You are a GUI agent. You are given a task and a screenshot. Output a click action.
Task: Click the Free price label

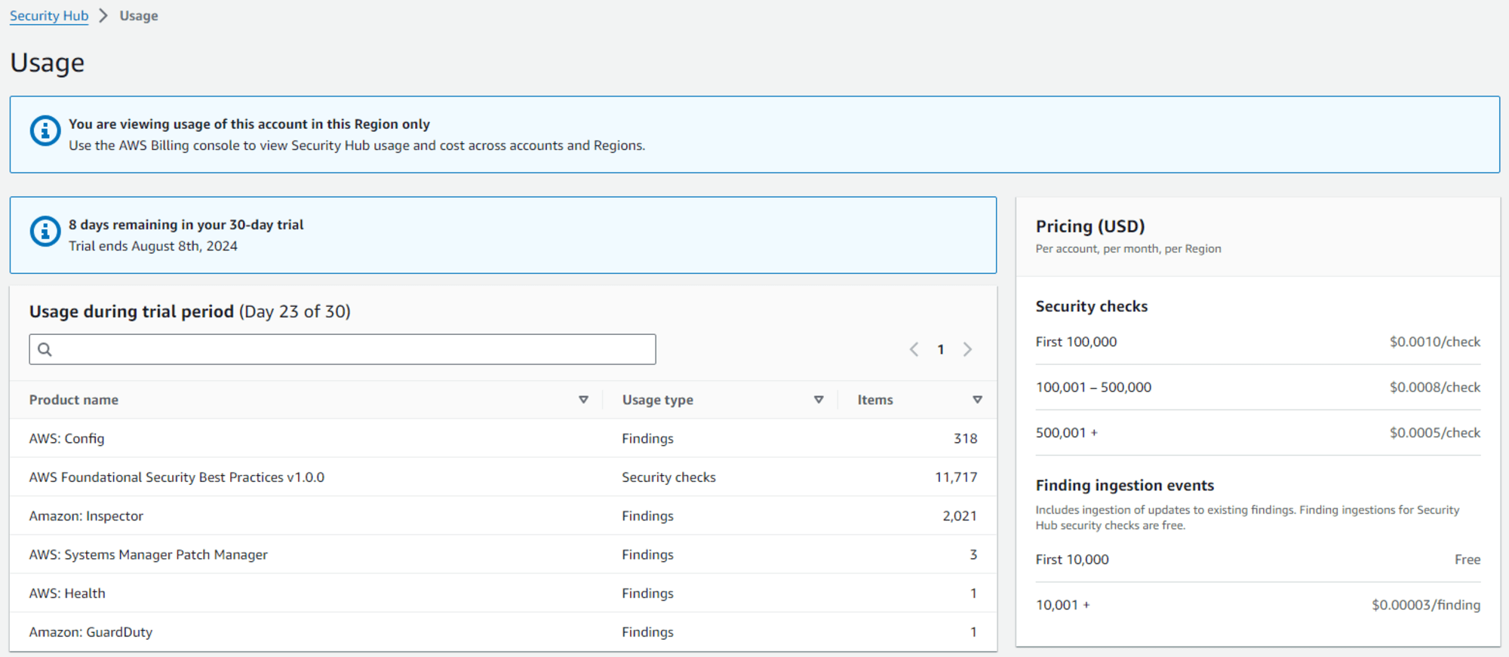point(1468,559)
